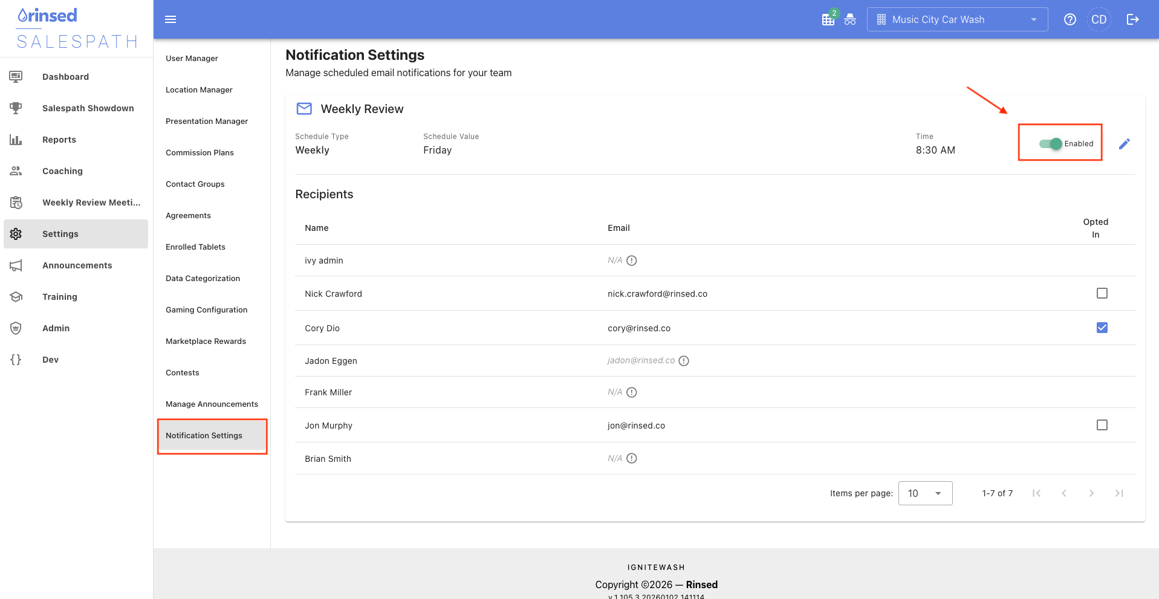Click the Weekly Review Meeting clipboard icon
The height and width of the screenshot is (599, 1159).
[16, 202]
